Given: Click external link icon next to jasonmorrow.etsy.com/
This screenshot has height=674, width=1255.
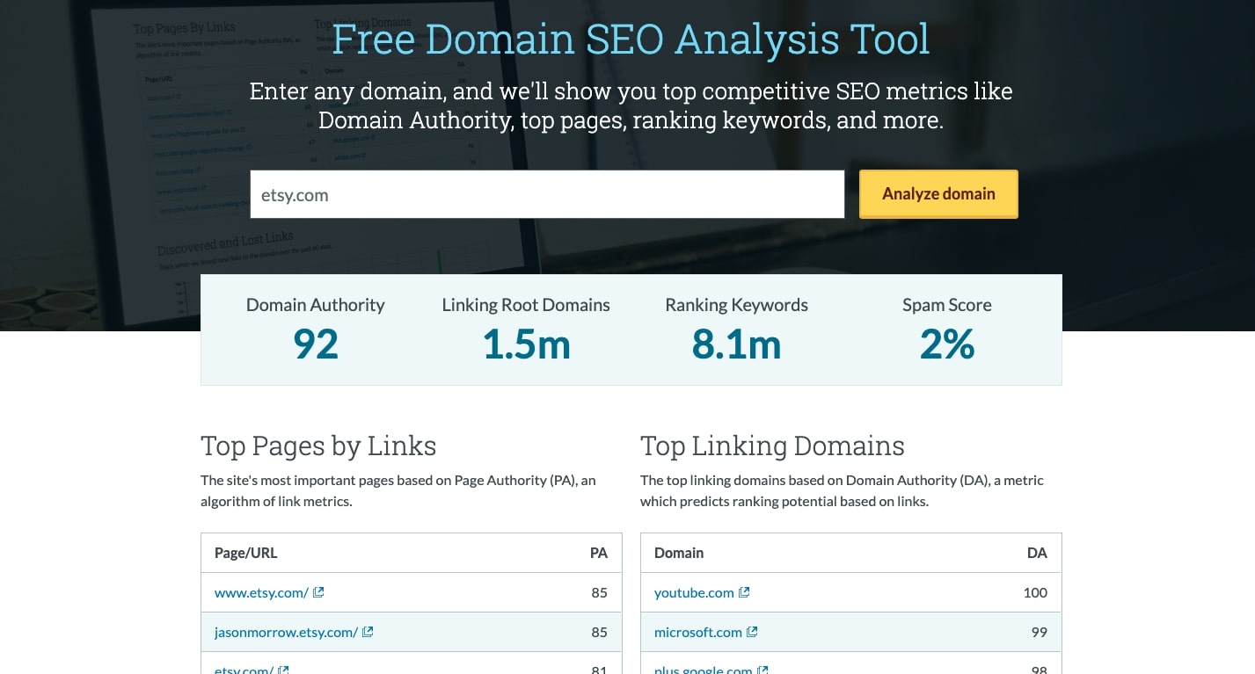Looking at the screenshot, I should 368,632.
